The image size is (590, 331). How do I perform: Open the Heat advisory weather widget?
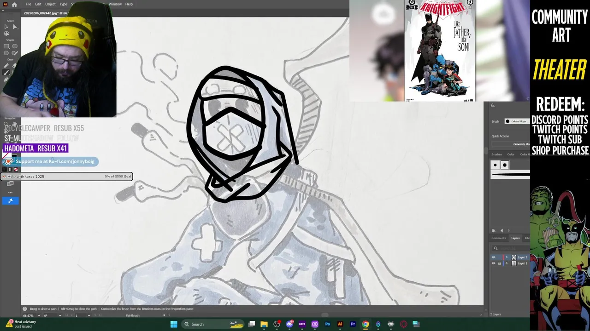(21, 324)
